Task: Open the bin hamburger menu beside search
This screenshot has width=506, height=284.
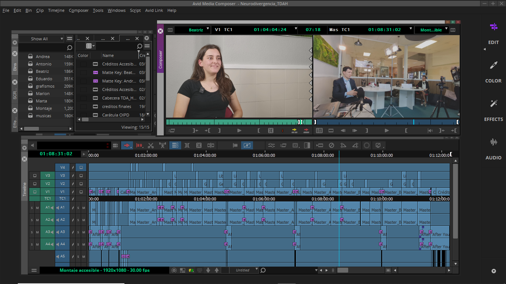Action: [147, 46]
